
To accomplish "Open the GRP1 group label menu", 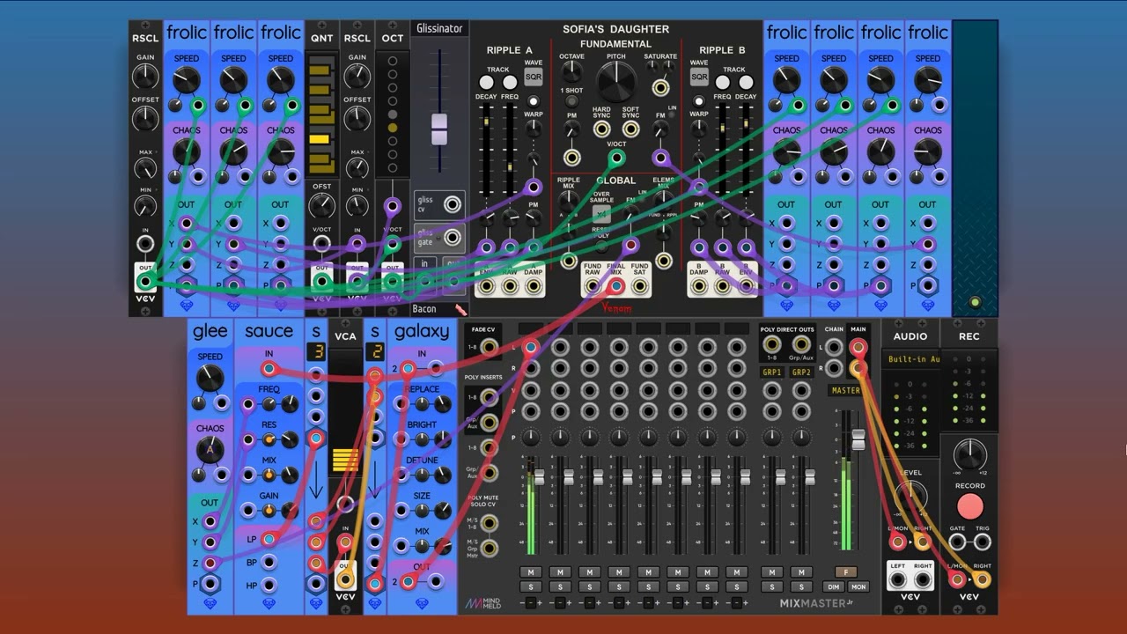I will (x=772, y=372).
